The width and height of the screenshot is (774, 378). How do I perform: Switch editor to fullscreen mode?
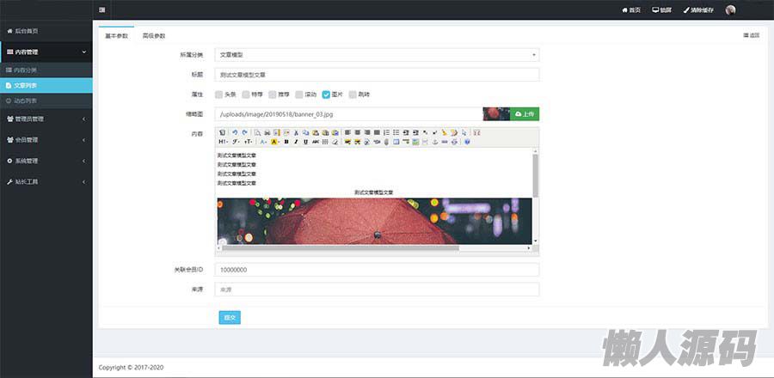[x=476, y=132]
